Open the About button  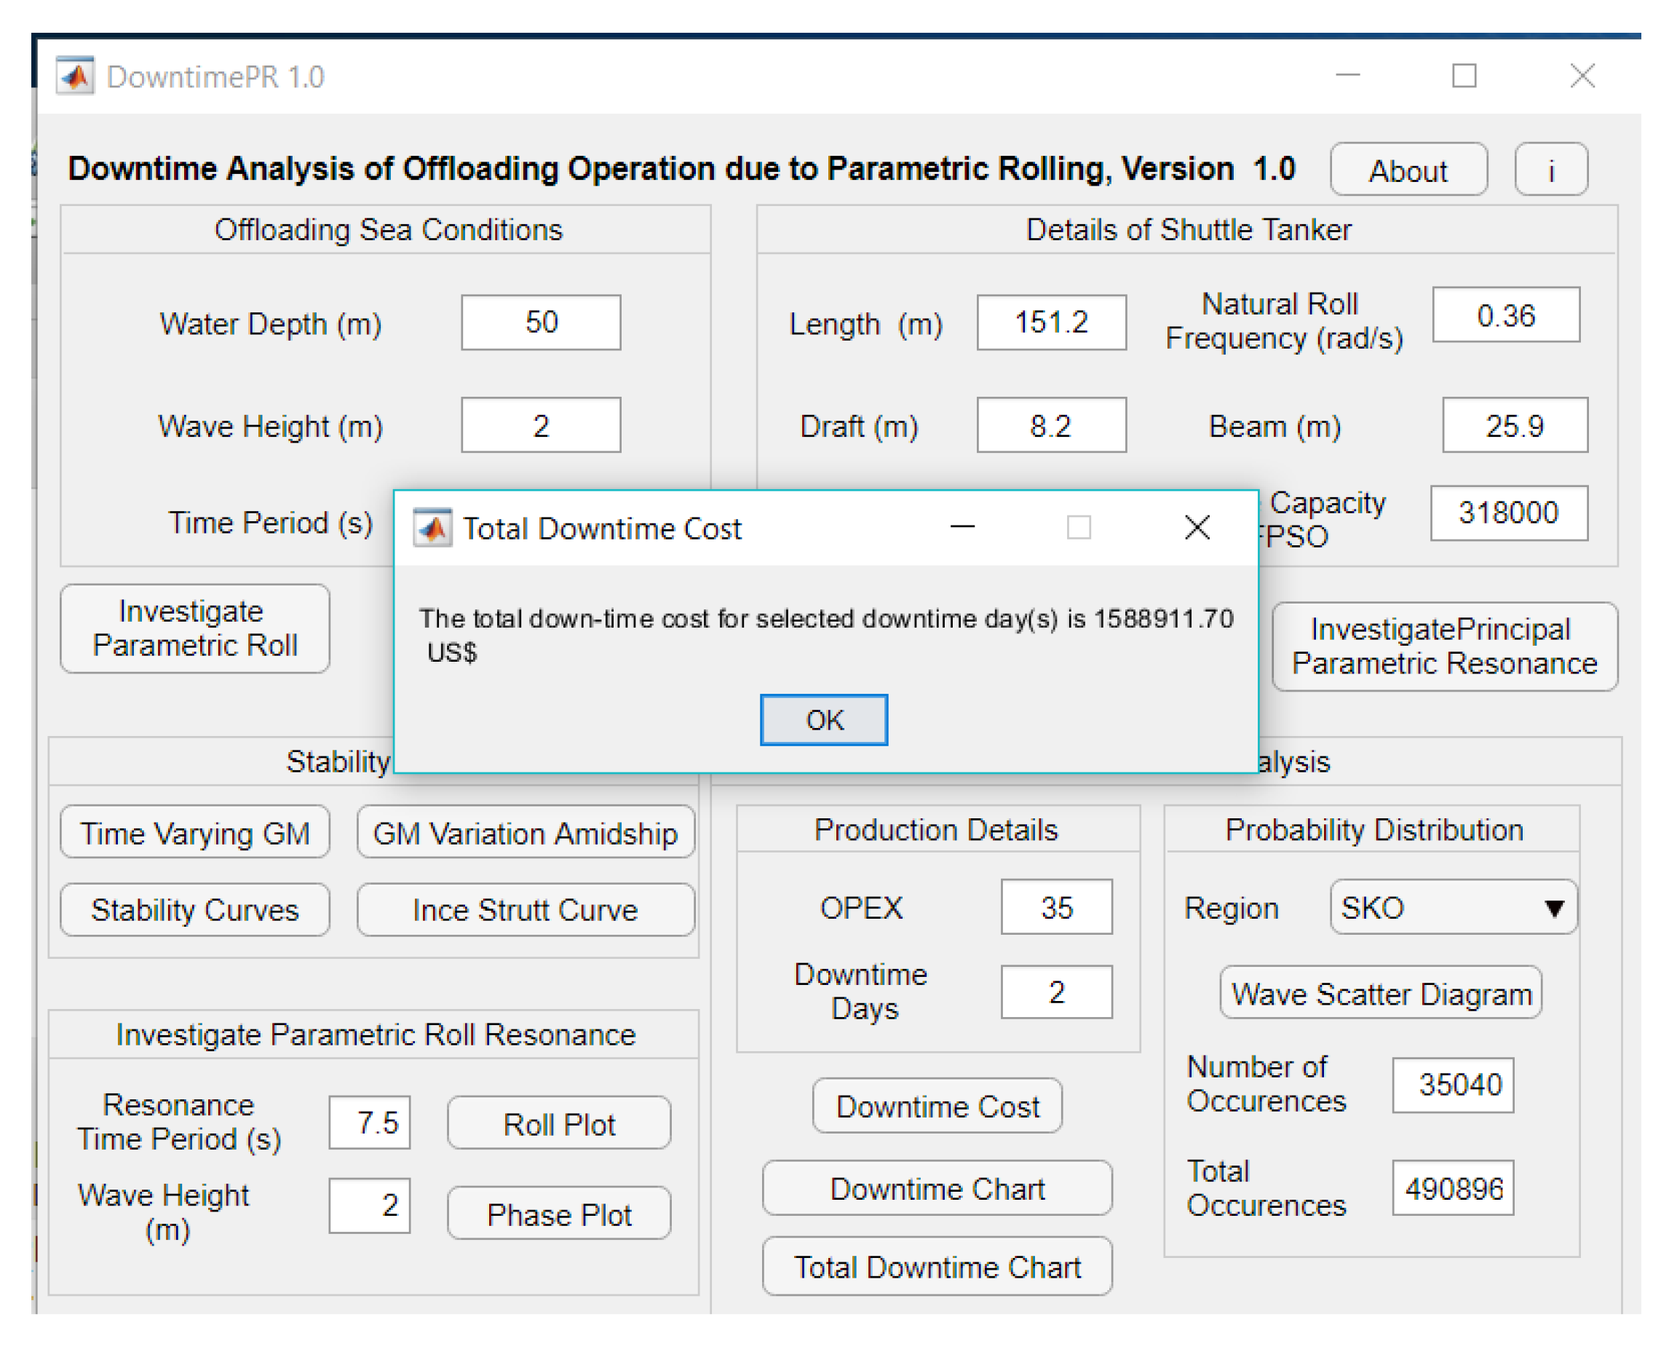coord(1408,170)
